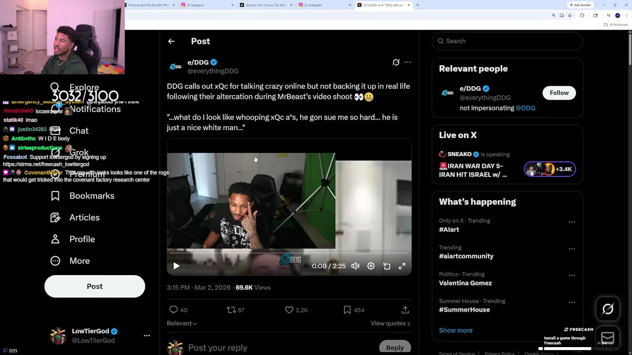
Task: Click the Ask Gemini button
Action: (x=580, y=5)
